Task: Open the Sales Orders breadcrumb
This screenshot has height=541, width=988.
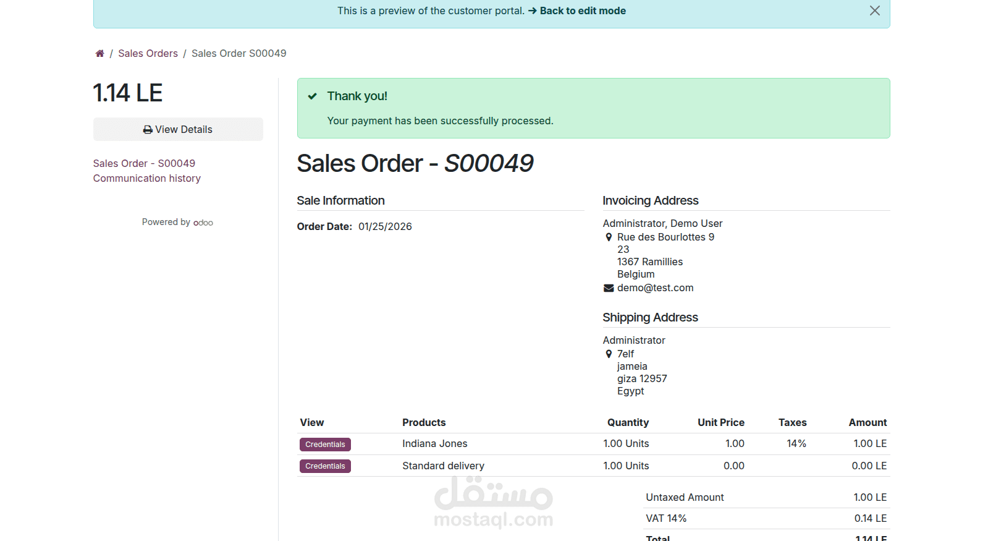Action: click(x=148, y=54)
